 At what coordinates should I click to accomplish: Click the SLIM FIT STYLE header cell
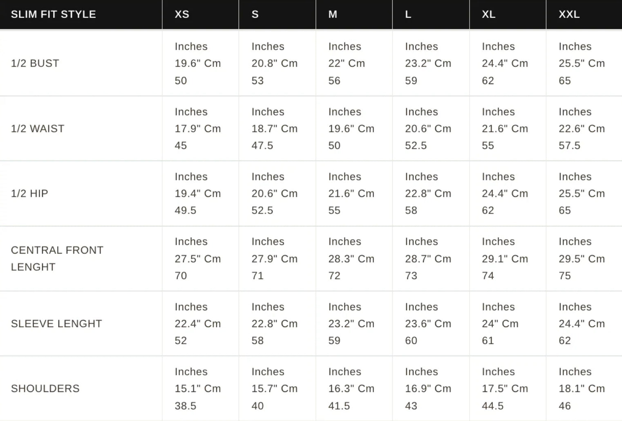pyautogui.click(x=54, y=14)
